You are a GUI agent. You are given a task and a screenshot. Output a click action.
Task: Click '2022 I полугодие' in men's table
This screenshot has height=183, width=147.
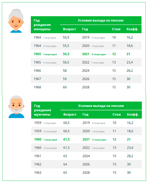[x=93, y=148]
